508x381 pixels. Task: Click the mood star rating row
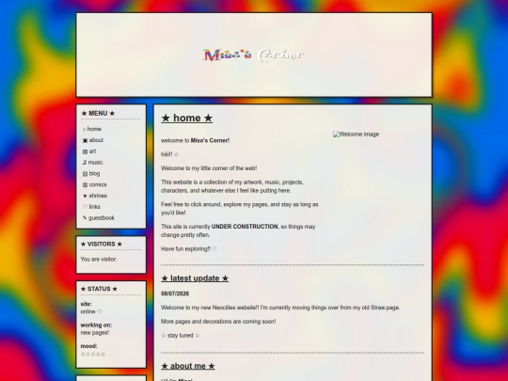point(93,354)
